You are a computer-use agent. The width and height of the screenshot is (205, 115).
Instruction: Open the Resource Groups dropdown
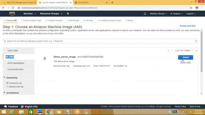point(51,13)
